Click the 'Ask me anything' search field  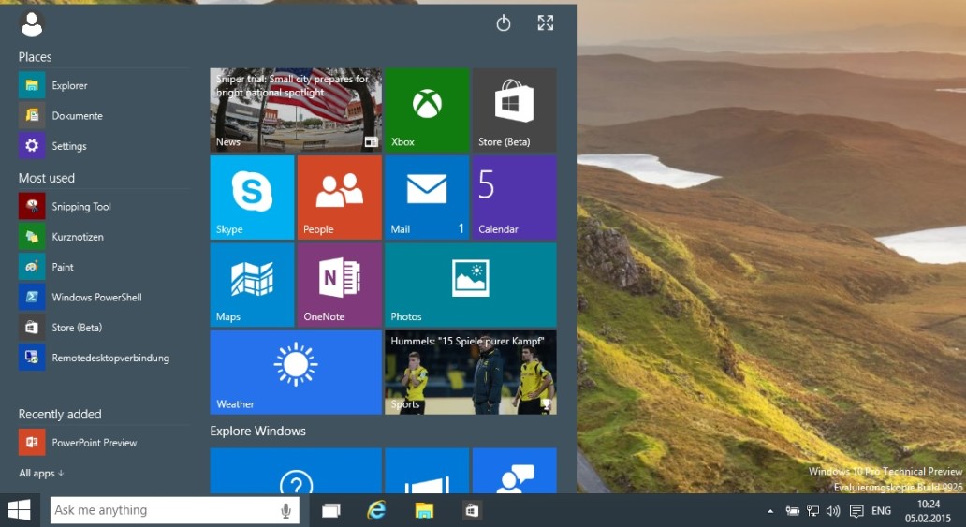(164, 510)
